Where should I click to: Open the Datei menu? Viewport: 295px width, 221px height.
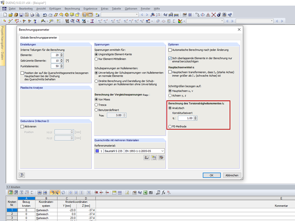12,9
